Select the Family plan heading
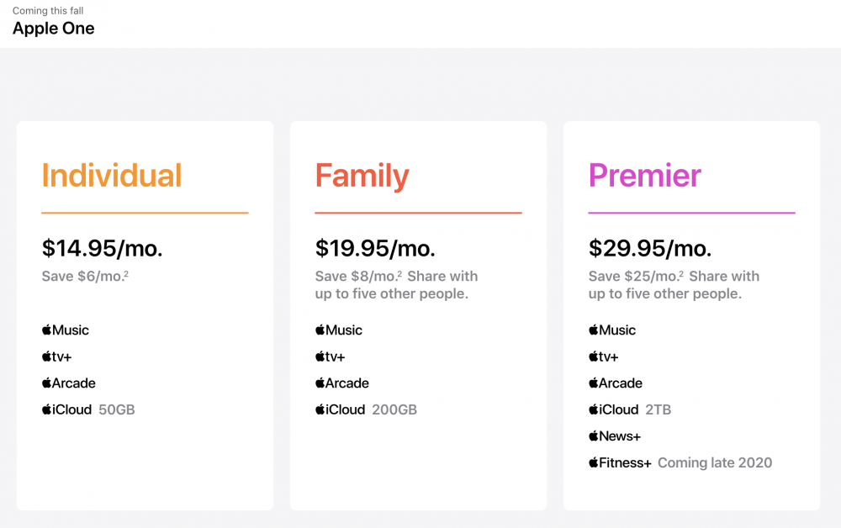 (362, 176)
